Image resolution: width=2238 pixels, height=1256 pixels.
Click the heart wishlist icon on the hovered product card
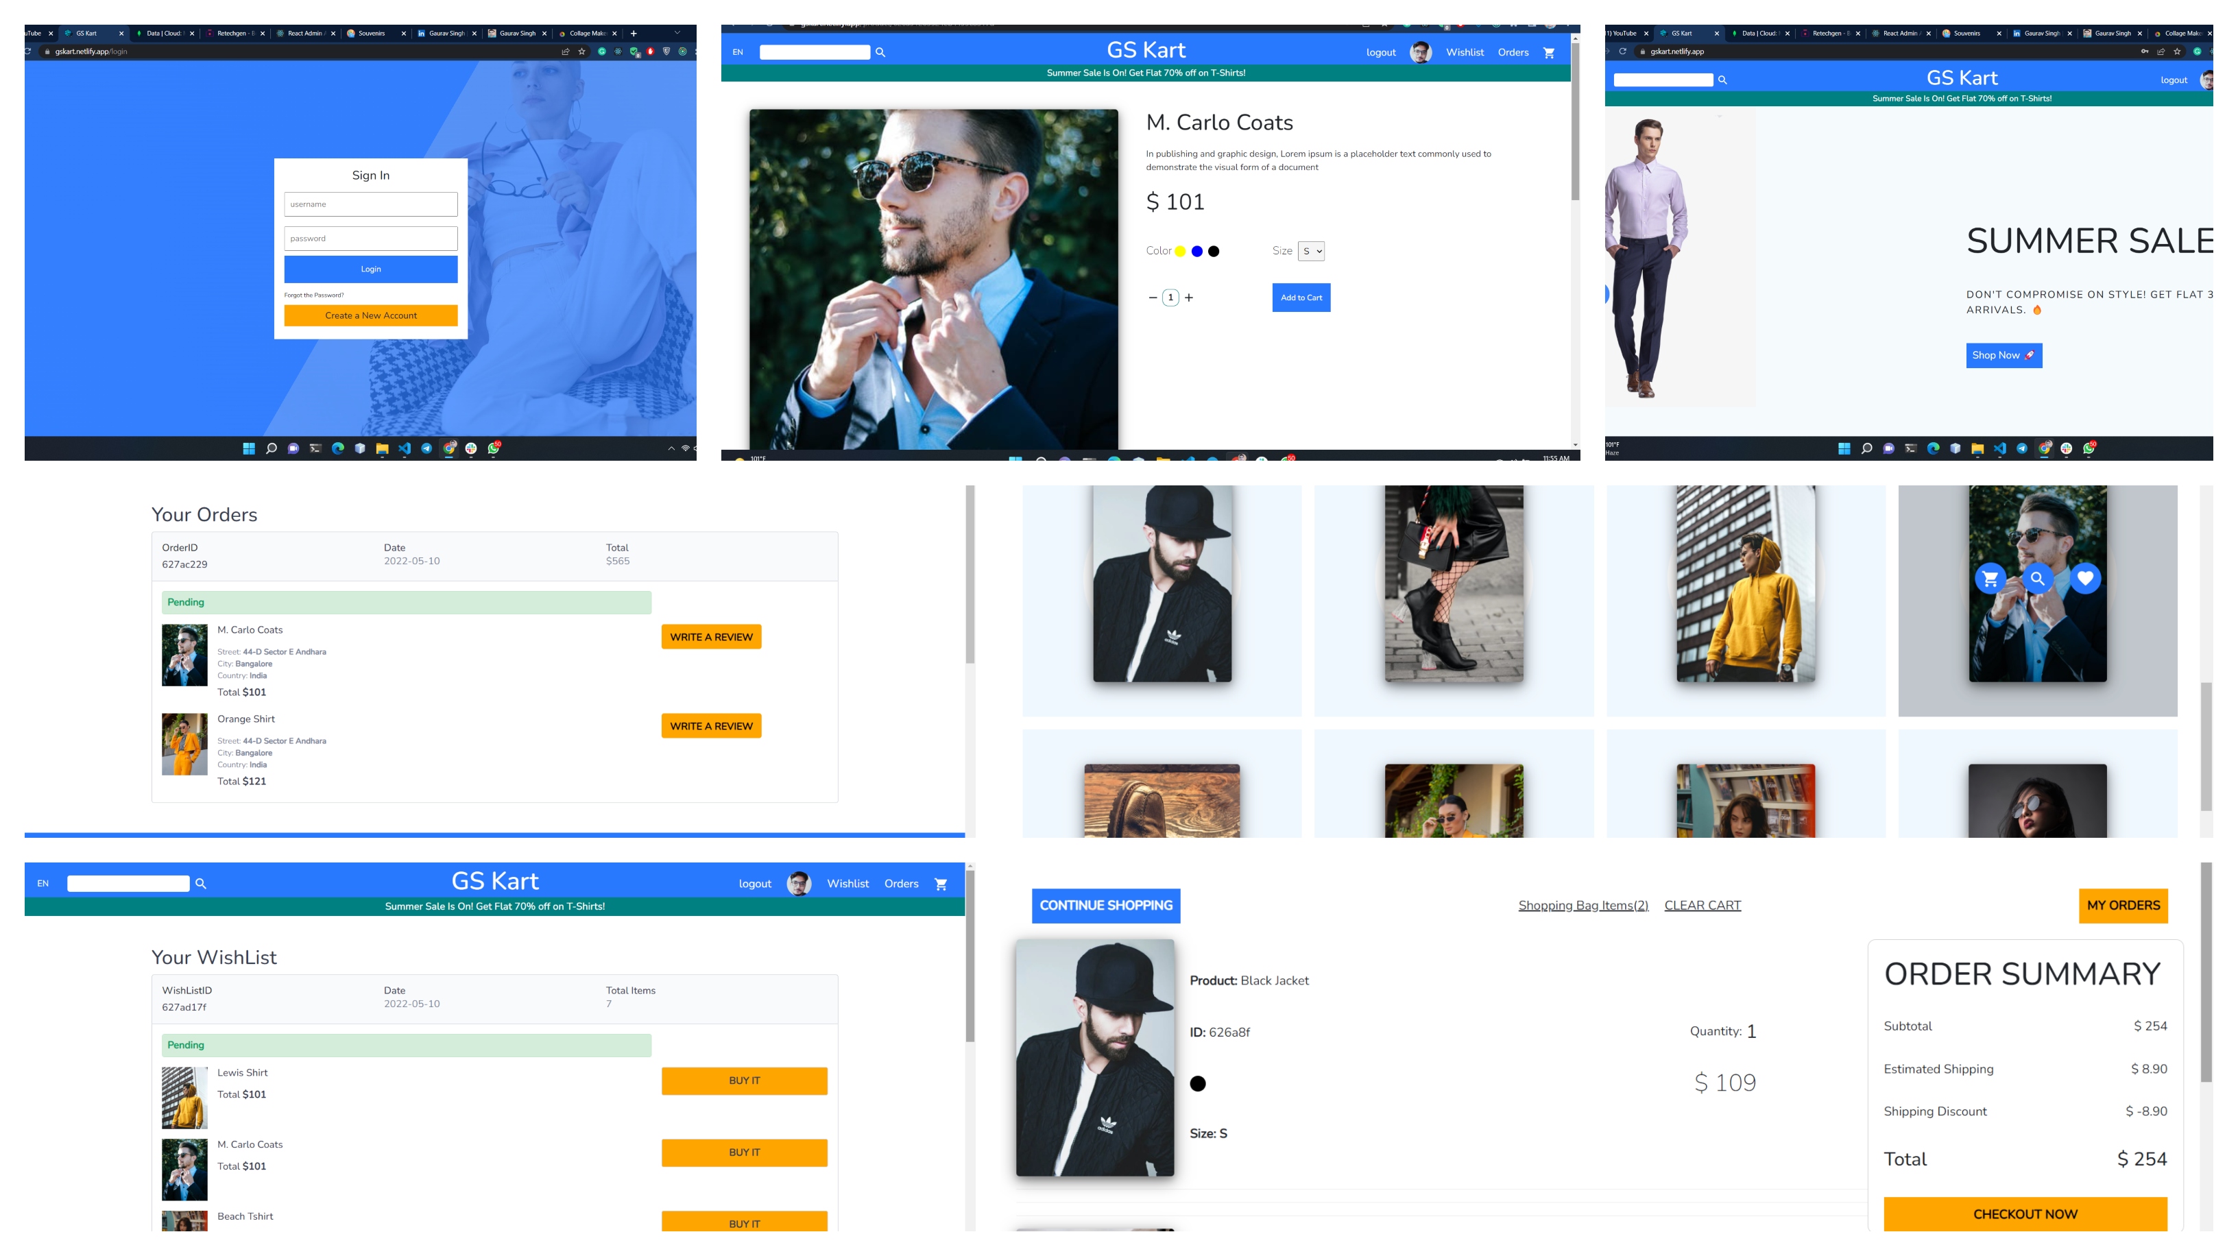pyautogui.click(x=2085, y=579)
